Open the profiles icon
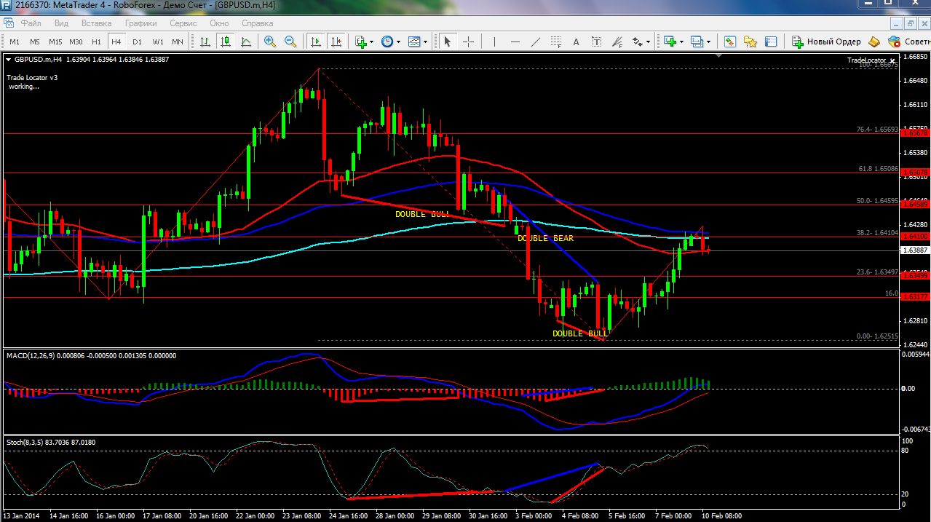Image resolution: width=931 pixels, height=522 pixels. 697,41
